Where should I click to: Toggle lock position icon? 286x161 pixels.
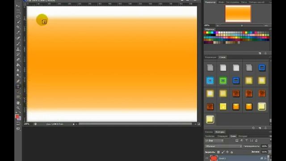click(227, 152)
